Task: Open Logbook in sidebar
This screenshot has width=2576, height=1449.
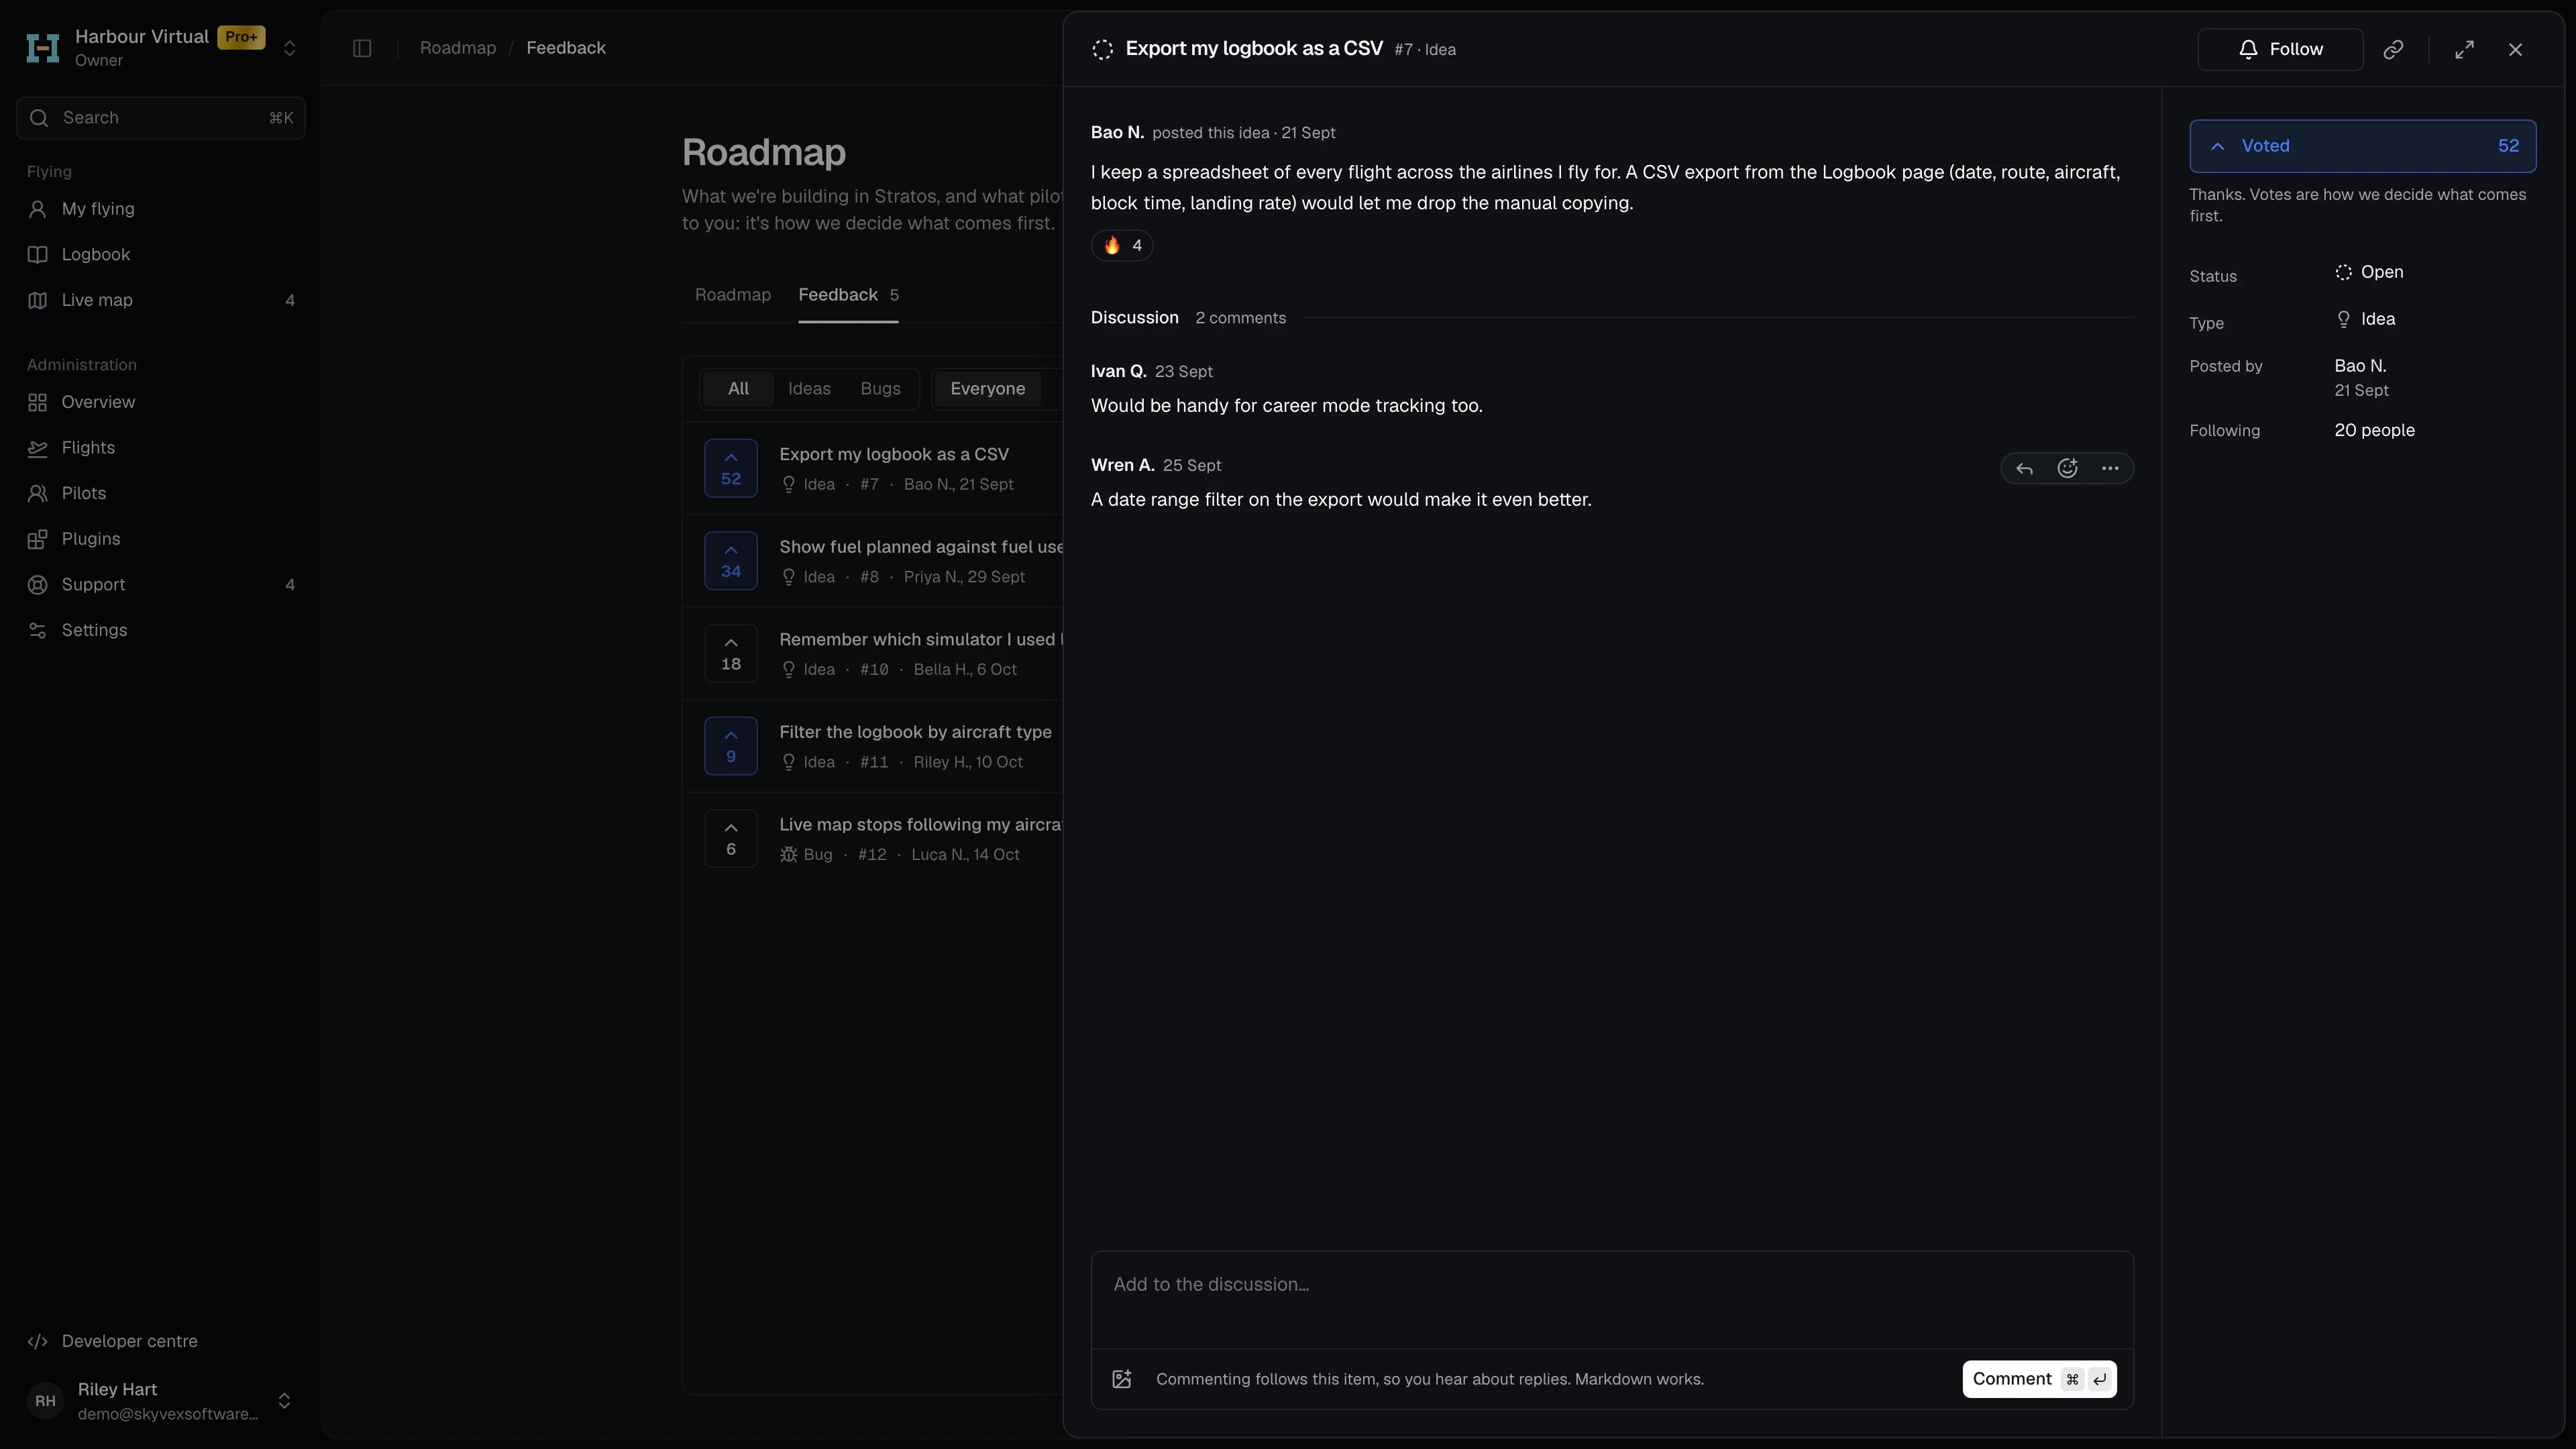Action: coord(161,254)
